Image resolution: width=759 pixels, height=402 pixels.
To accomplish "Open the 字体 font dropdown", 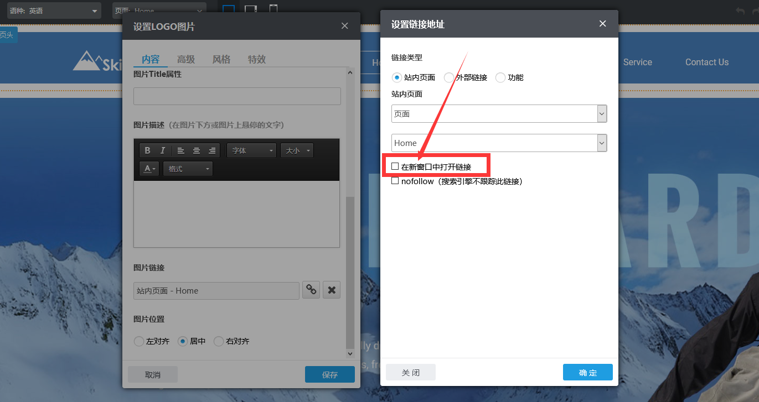I will [251, 150].
